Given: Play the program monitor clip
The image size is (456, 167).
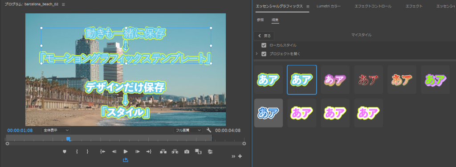Looking at the screenshot, I should [126, 151].
